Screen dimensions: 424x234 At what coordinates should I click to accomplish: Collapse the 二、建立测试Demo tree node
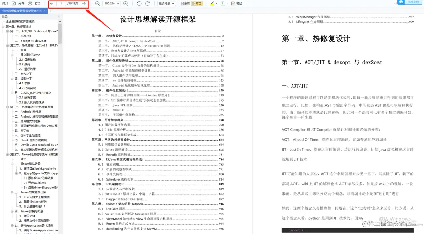click(12, 55)
